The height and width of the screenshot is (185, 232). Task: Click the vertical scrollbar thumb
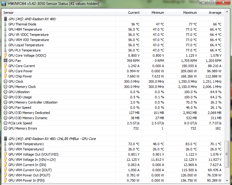(227, 154)
